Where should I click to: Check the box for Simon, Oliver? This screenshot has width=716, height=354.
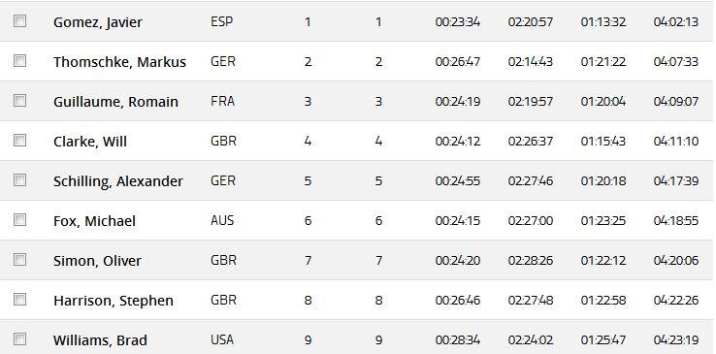pos(19,260)
